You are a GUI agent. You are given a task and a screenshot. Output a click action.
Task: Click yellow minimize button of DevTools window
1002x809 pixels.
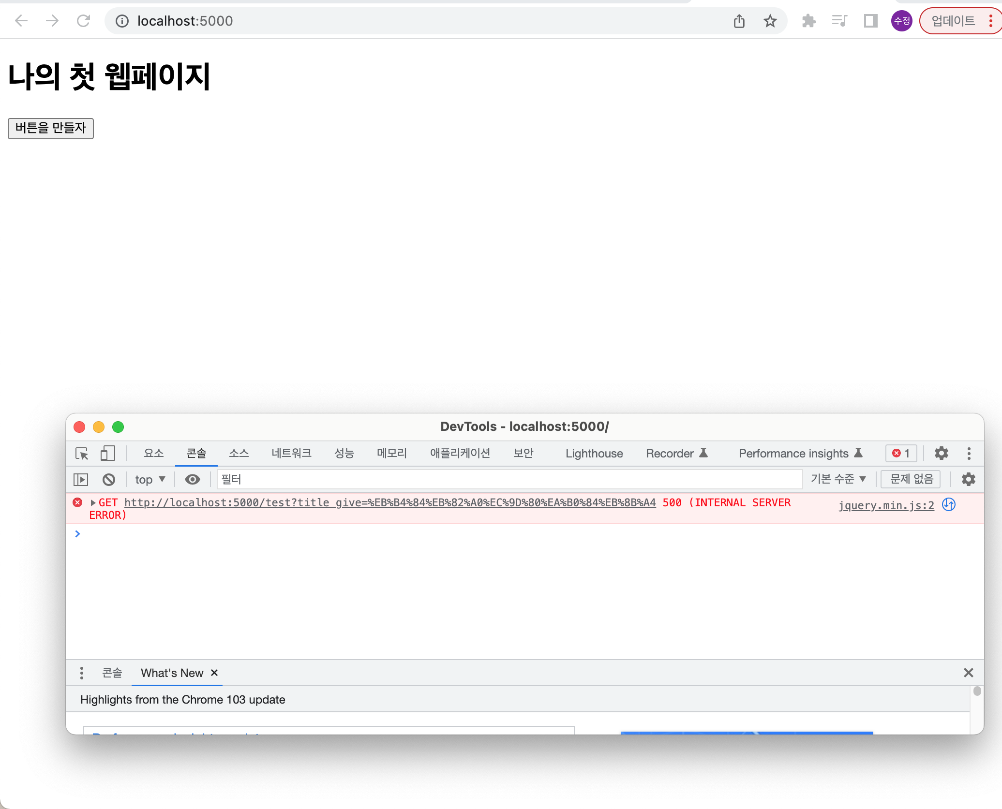pos(99,427)
